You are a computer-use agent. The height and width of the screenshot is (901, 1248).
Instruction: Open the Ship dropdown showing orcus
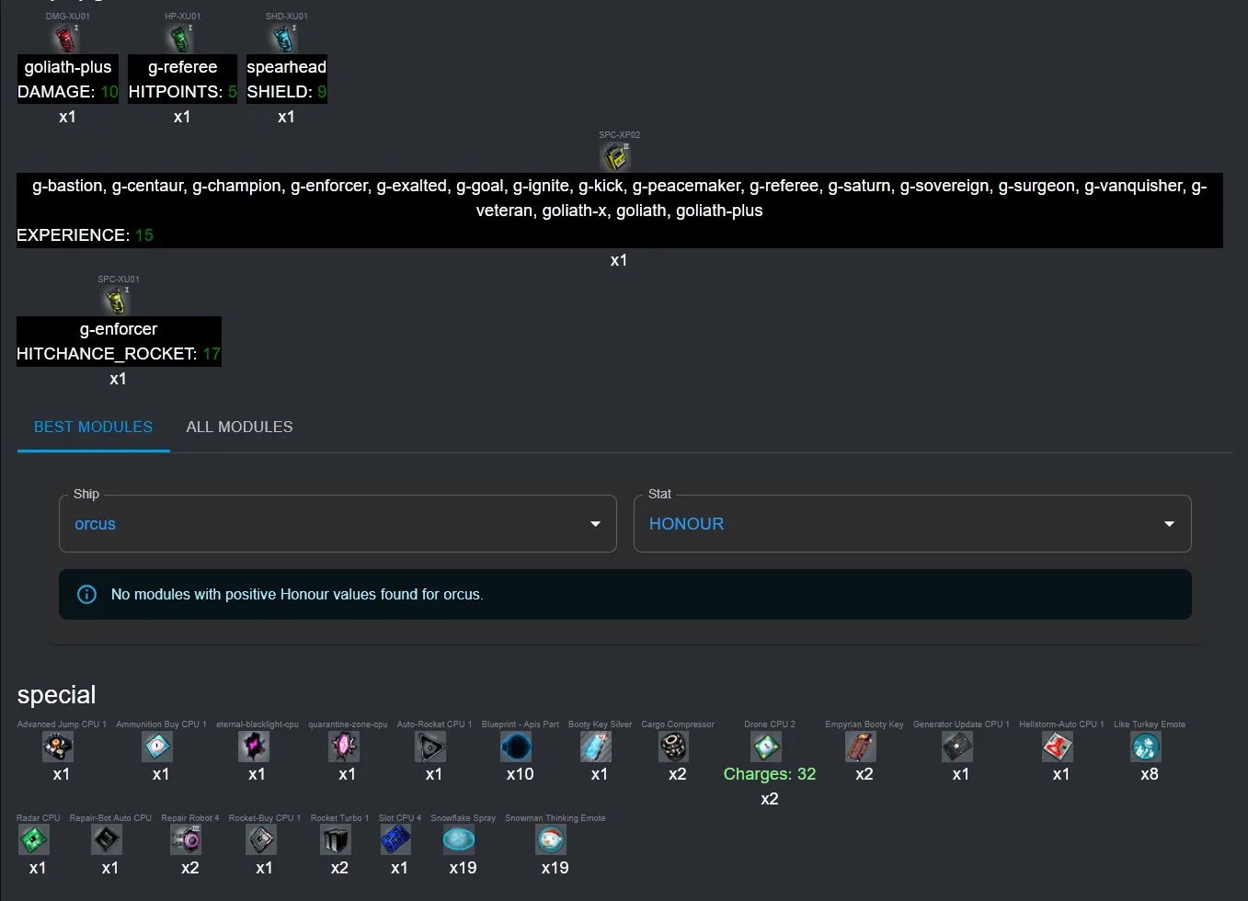click(338, 524)
